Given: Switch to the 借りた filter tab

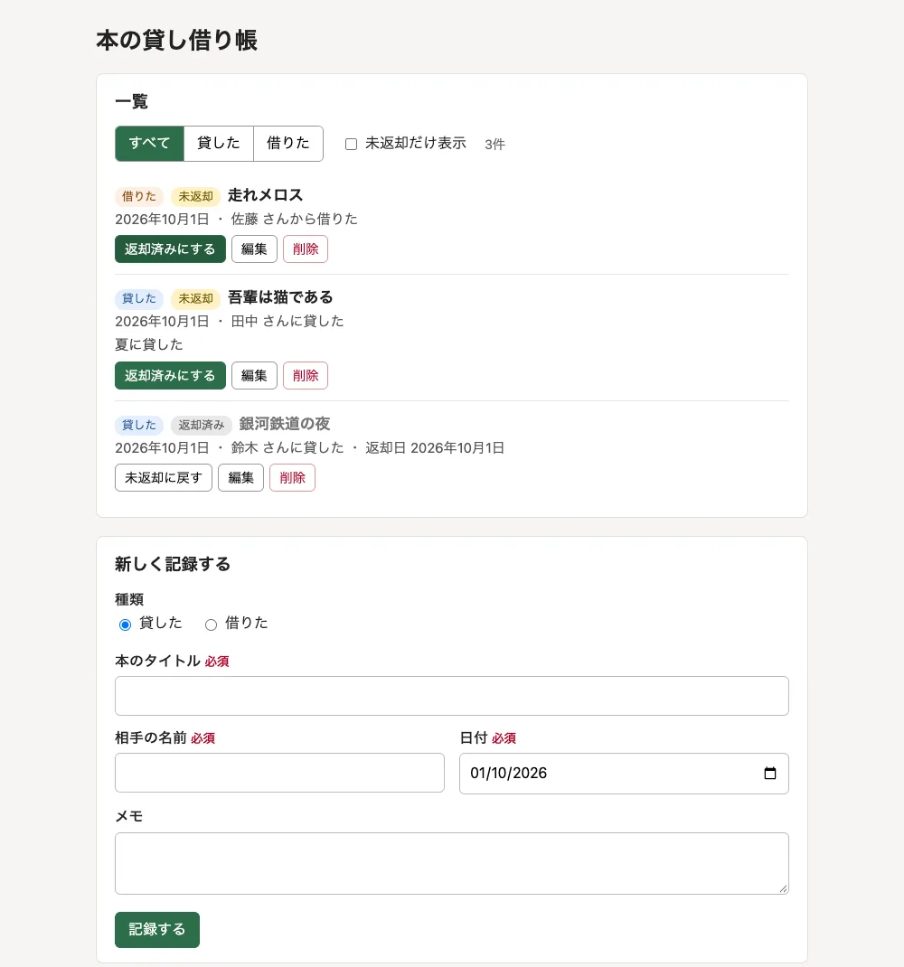Looking at the screenshot, I should click(x=288, y=143).
